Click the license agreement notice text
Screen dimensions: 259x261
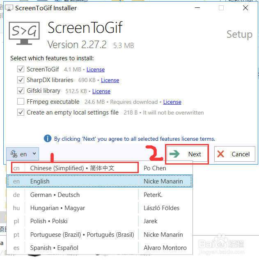(135, 139)
